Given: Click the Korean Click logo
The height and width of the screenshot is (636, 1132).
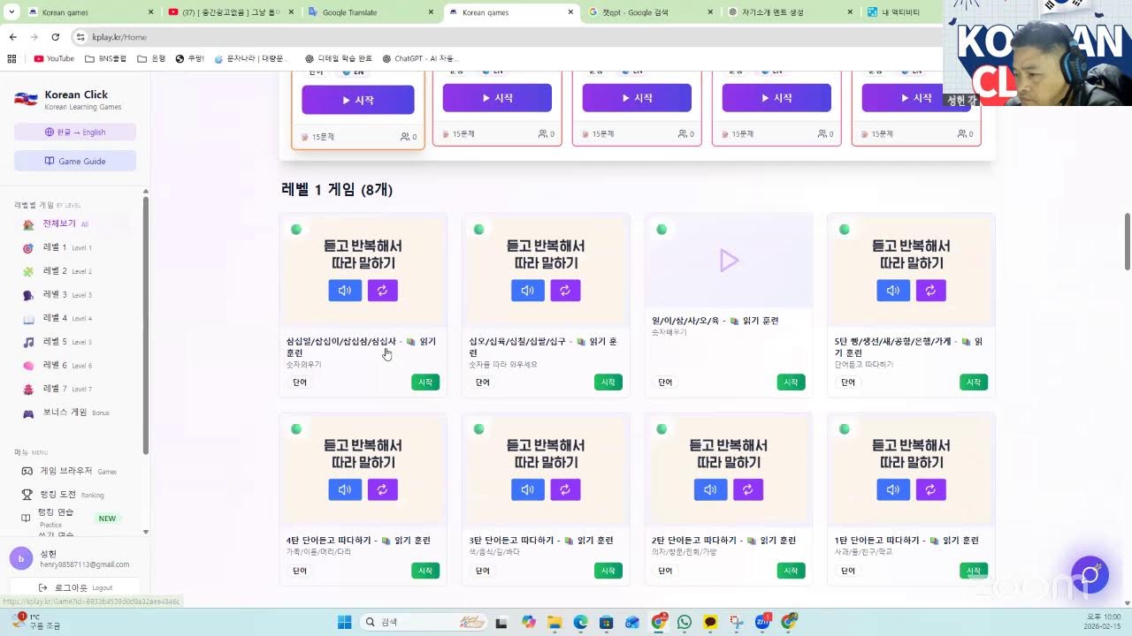Looking at the screenshot, I should 26,99.
